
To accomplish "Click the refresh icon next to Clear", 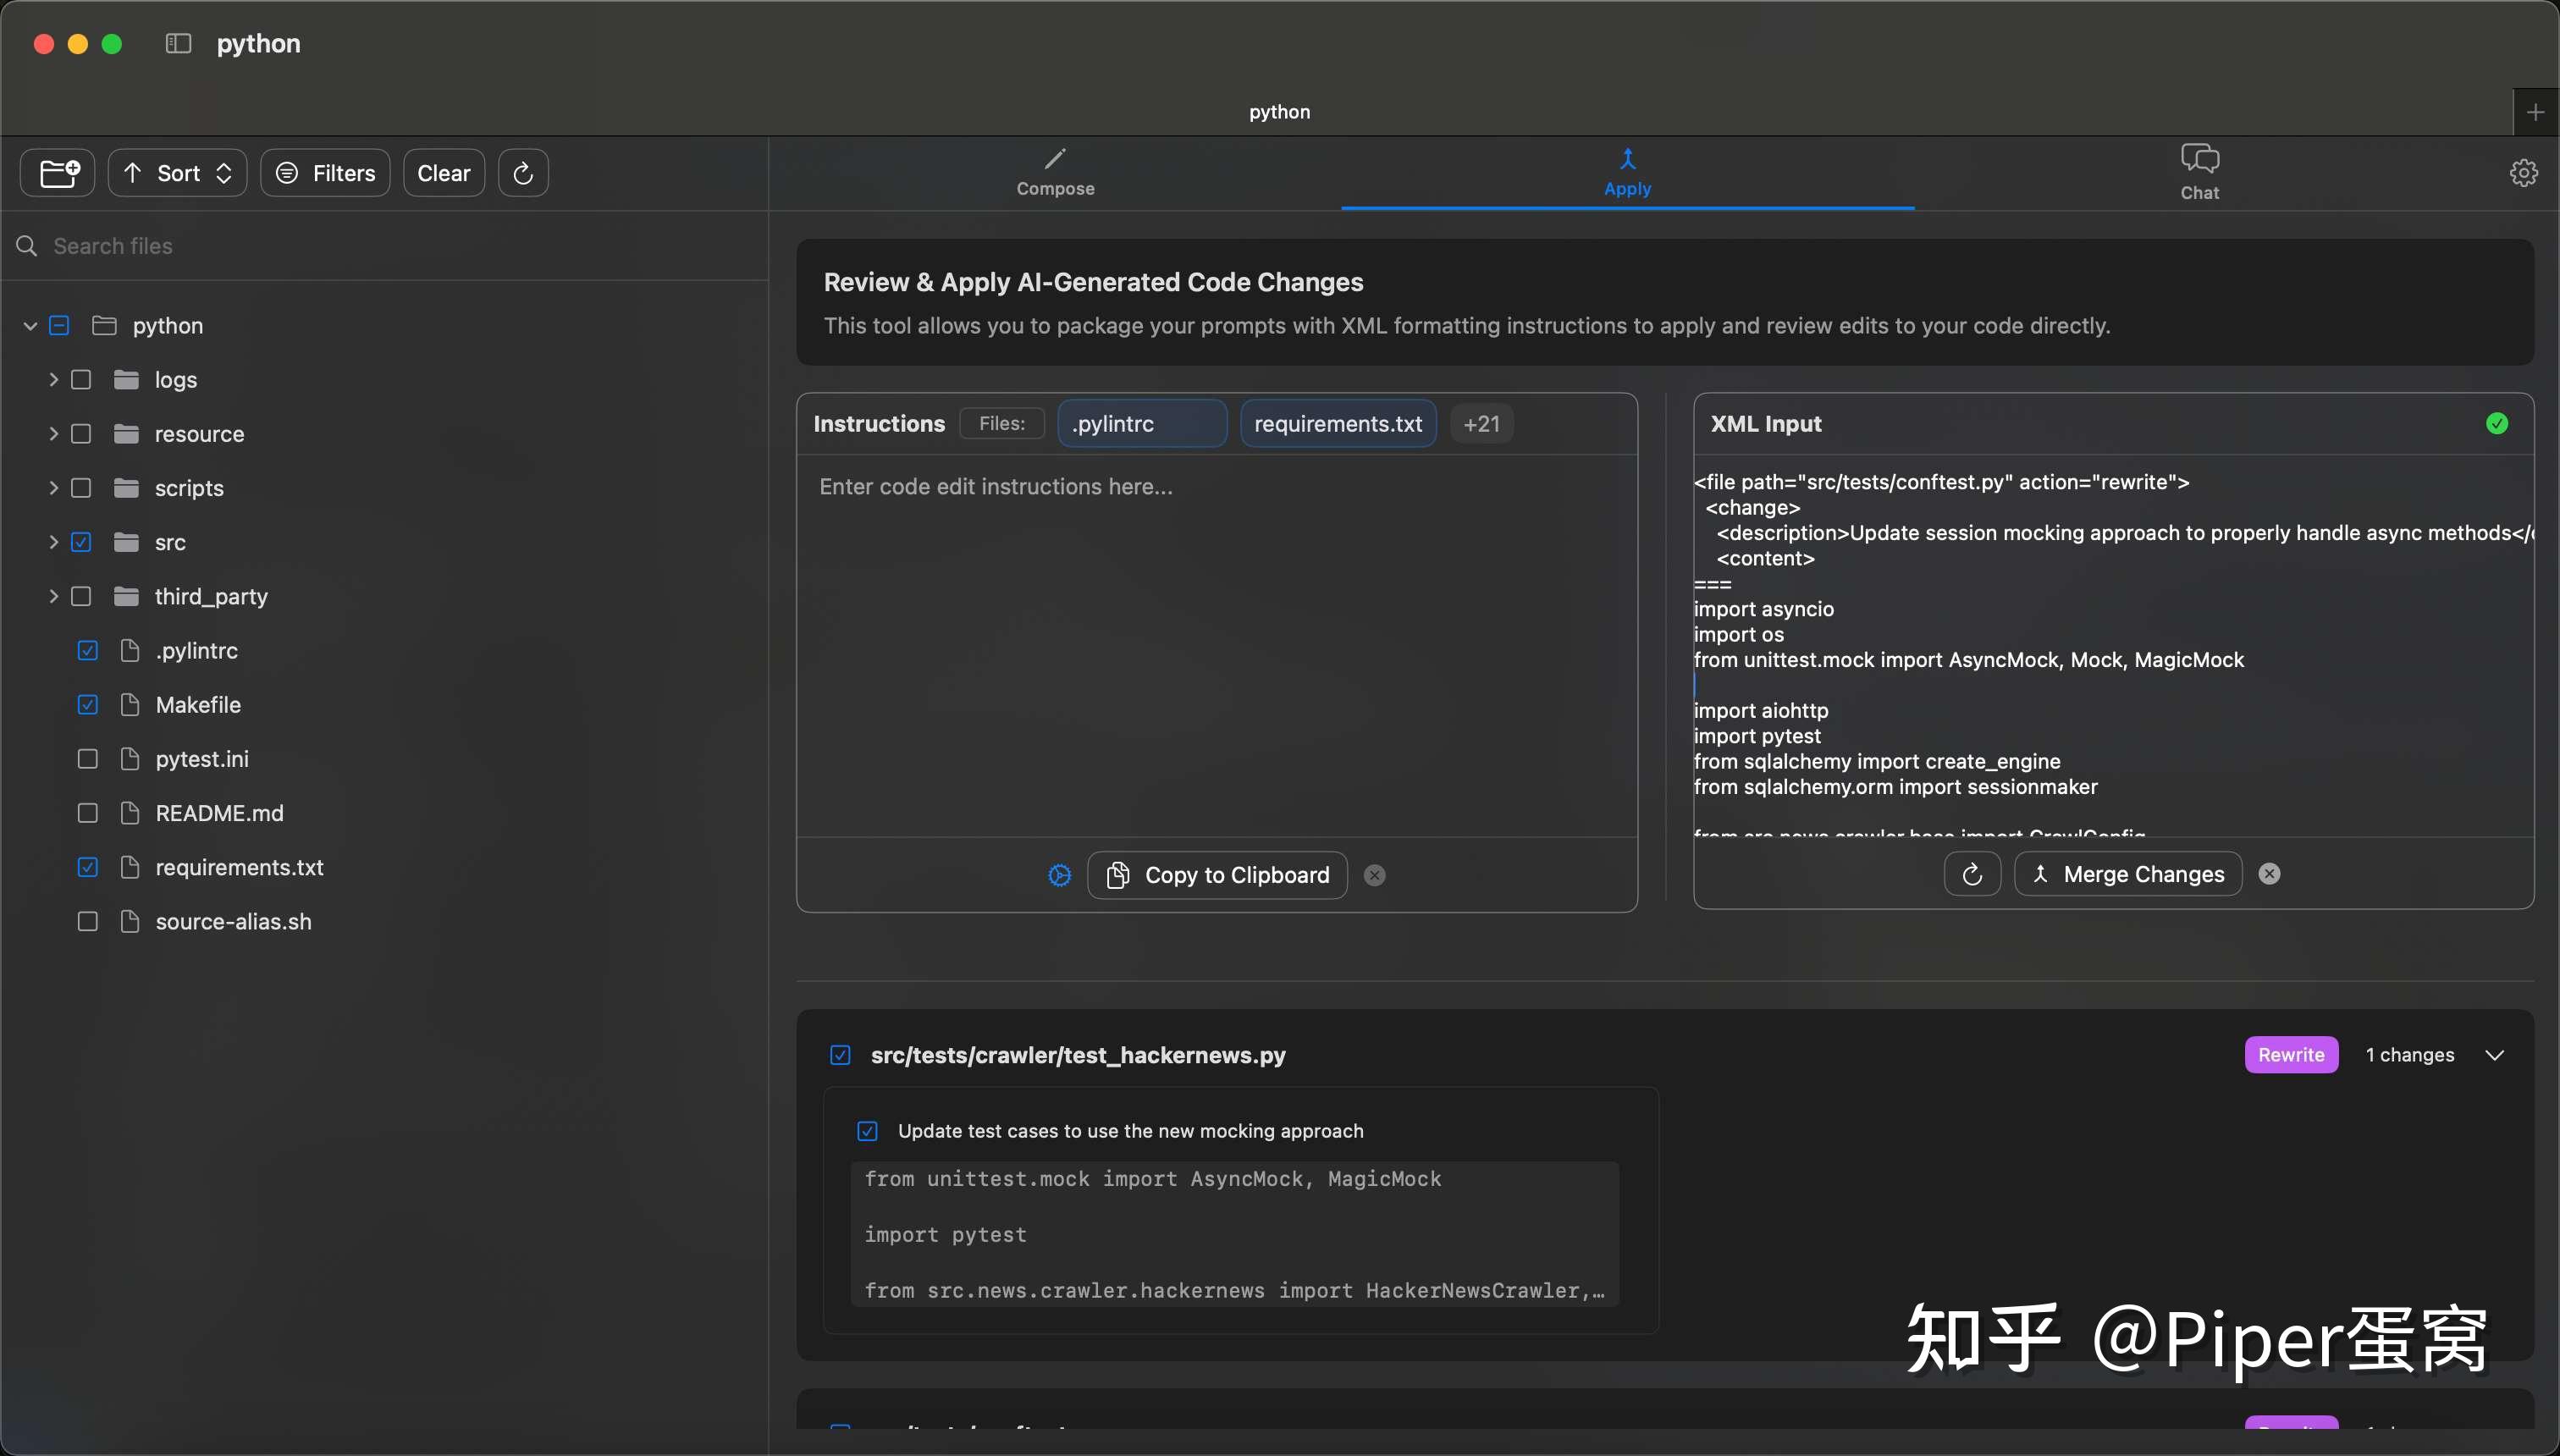I will (x=523, y=173).
